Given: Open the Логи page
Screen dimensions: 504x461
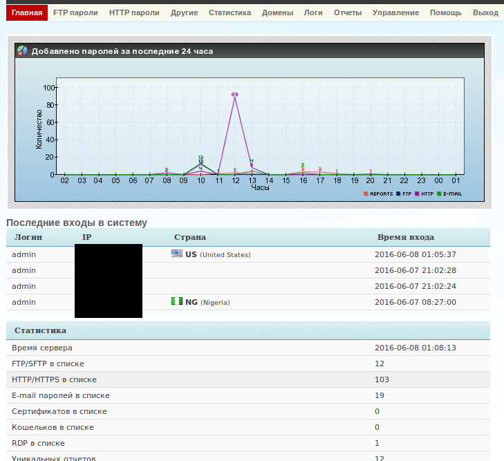Looking at the screenshot, I should click(x=313, y=13).
